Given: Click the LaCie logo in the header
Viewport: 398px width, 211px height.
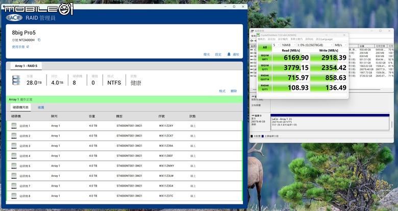Looking at the screenshot, I should tap(14, 17).
